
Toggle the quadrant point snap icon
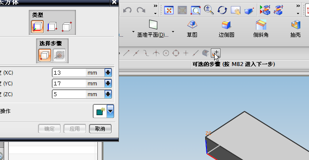pos(176,53)
